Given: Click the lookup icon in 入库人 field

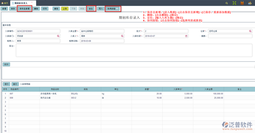Looking at the screenshot, I should click(122, 36).
